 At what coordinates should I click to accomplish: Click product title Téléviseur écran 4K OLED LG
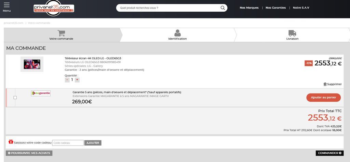click(93, 58)
